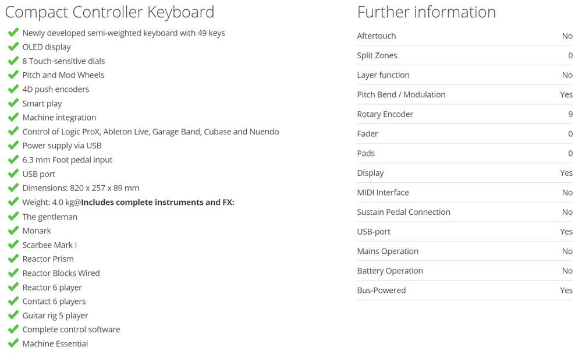
Task: Click the checkmark beside Monark
Action: (13, 231)
